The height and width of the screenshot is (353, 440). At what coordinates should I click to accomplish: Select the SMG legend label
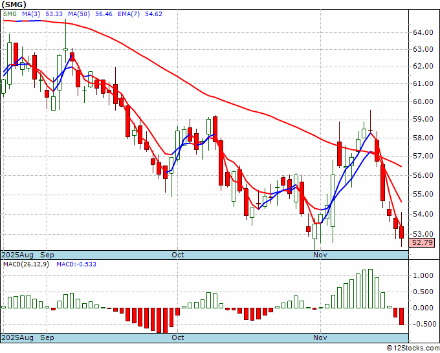pos(10,14)
